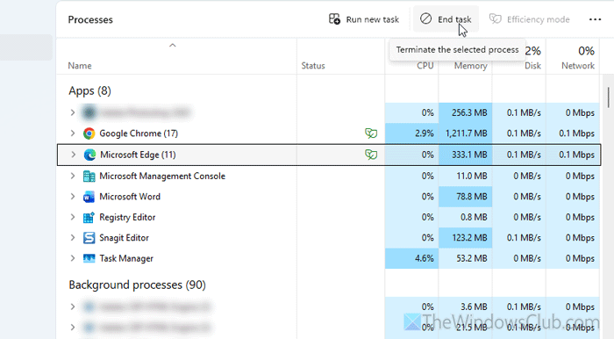Expand the Microsoft Management Console row
Screen dimensions: 614x339
tap(73, 177)
